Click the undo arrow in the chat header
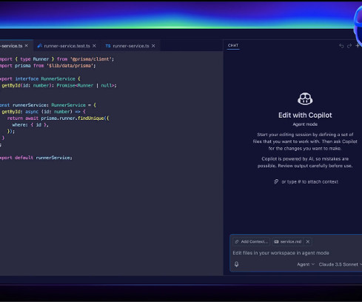The height and width of the screenshot is (302, 362). tap(341, 46)
